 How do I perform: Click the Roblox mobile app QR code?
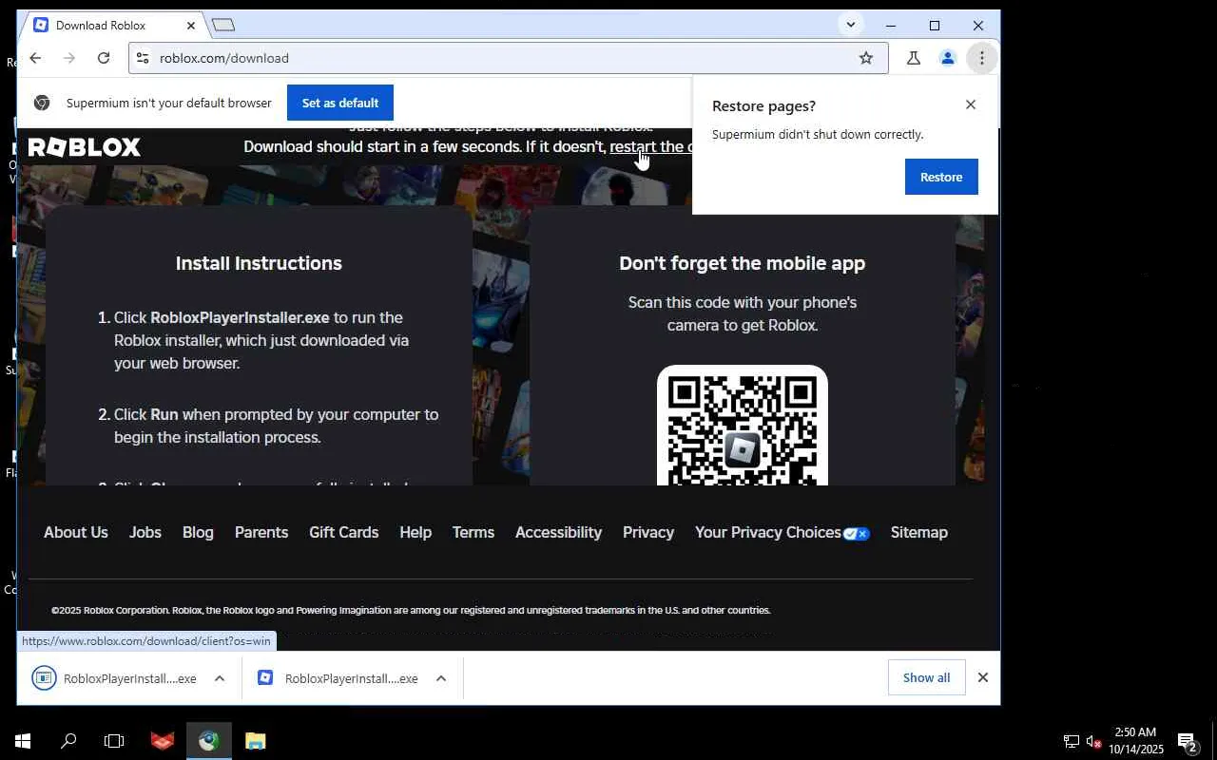pyautogui.click(x=743, y=426)
